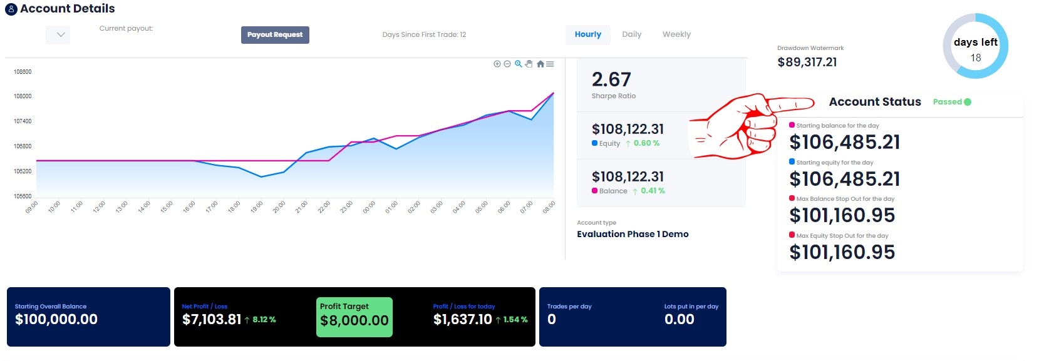1039x361 pixels.
Task: Click the Sharpe Ratio value 2.67
Action: tap(611, 79)
